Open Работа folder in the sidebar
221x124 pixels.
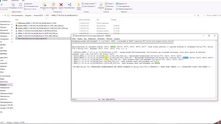pos(2,69)
